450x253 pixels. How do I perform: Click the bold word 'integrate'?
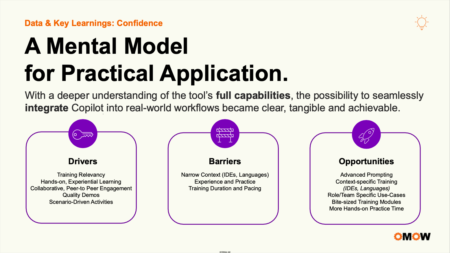(47, 108)
